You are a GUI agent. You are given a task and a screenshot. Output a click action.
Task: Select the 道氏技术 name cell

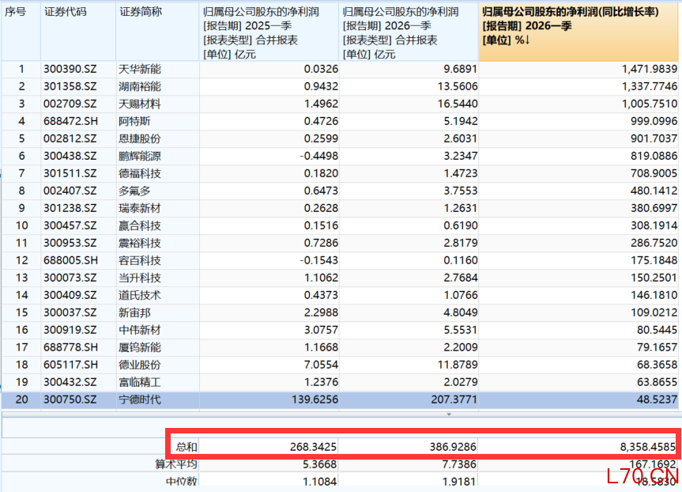140,296
